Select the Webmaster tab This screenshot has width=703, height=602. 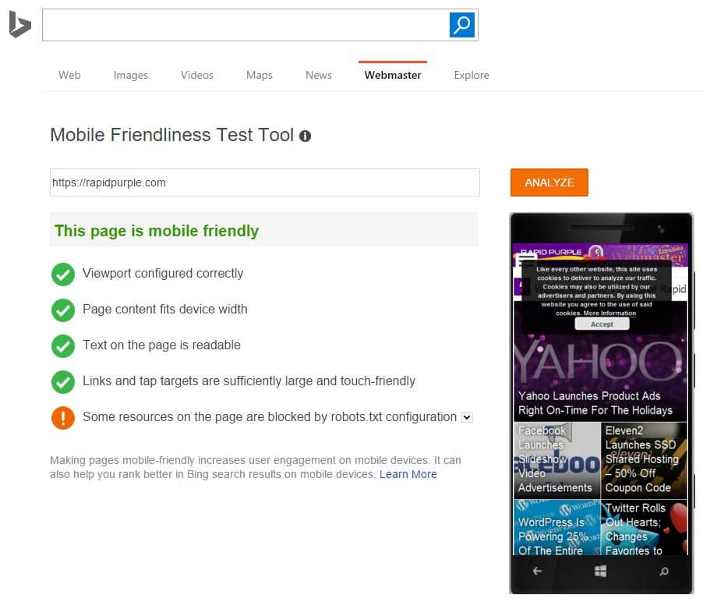click(393, 75)
